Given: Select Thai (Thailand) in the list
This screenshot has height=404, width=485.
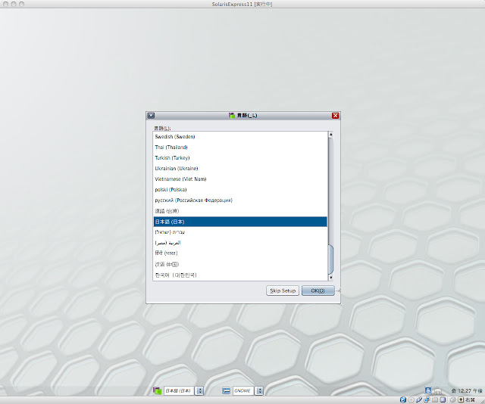Looking at the screenshot, I should (x=240, y=147).
